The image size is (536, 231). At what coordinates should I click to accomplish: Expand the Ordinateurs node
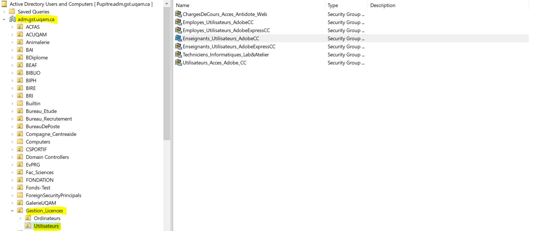click(x=20, y=218)
